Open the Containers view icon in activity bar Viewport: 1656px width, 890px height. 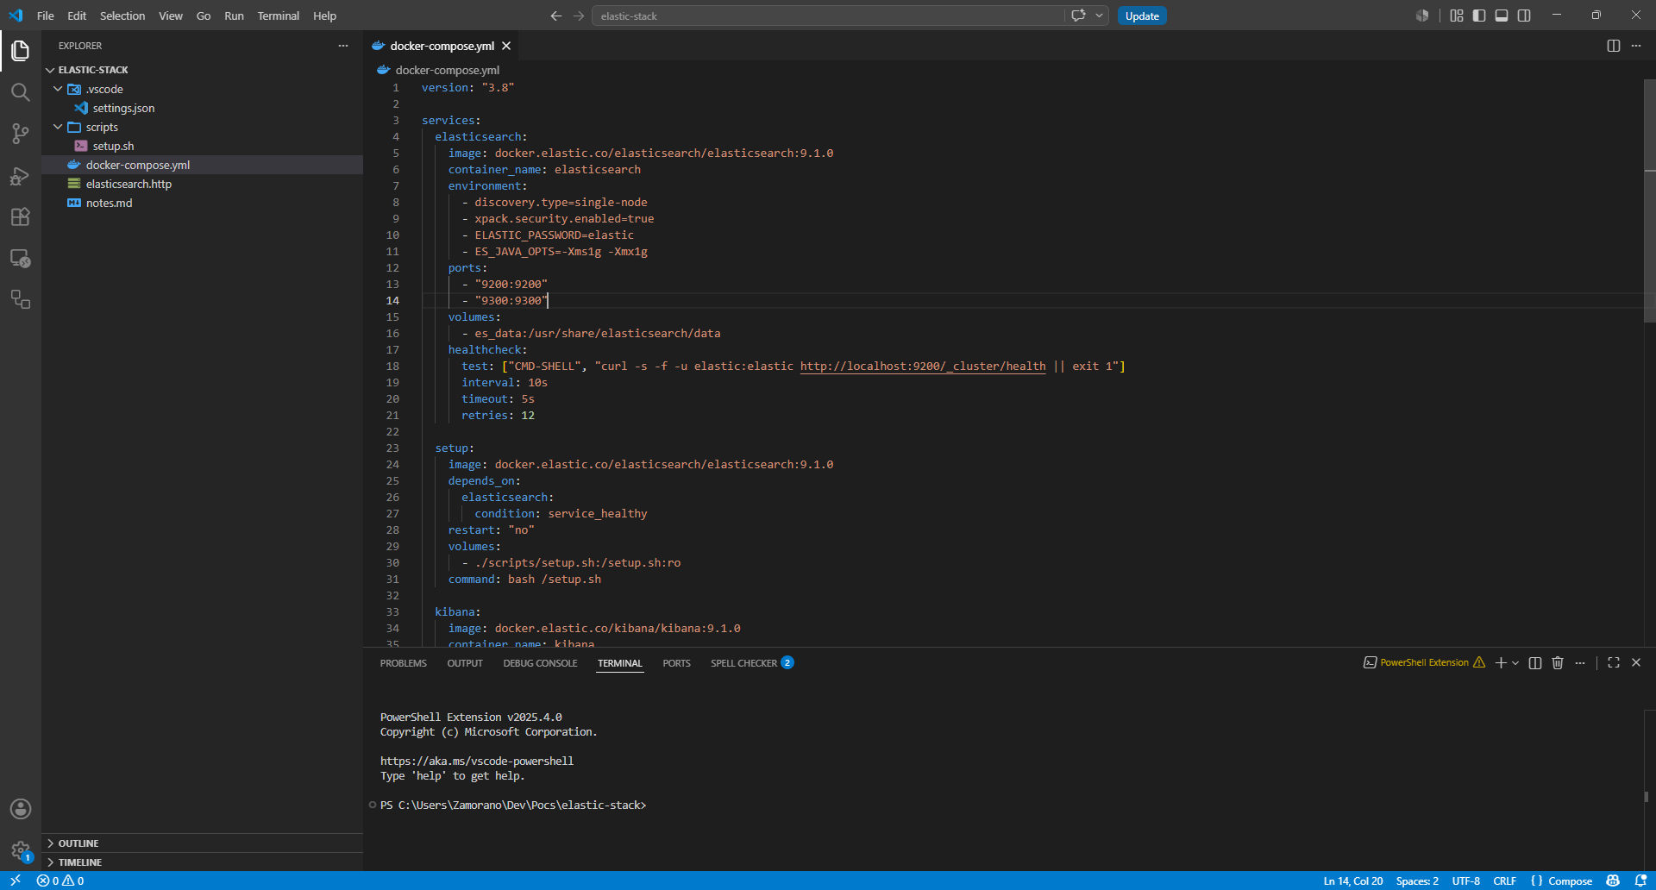tap(21, 299)
